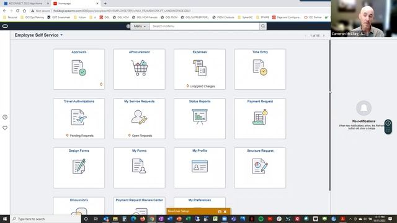The width and height of the screenshot is (397, 223).
Task: Open the PSCM Chatbots bookmark
Action: pos(223,17)
